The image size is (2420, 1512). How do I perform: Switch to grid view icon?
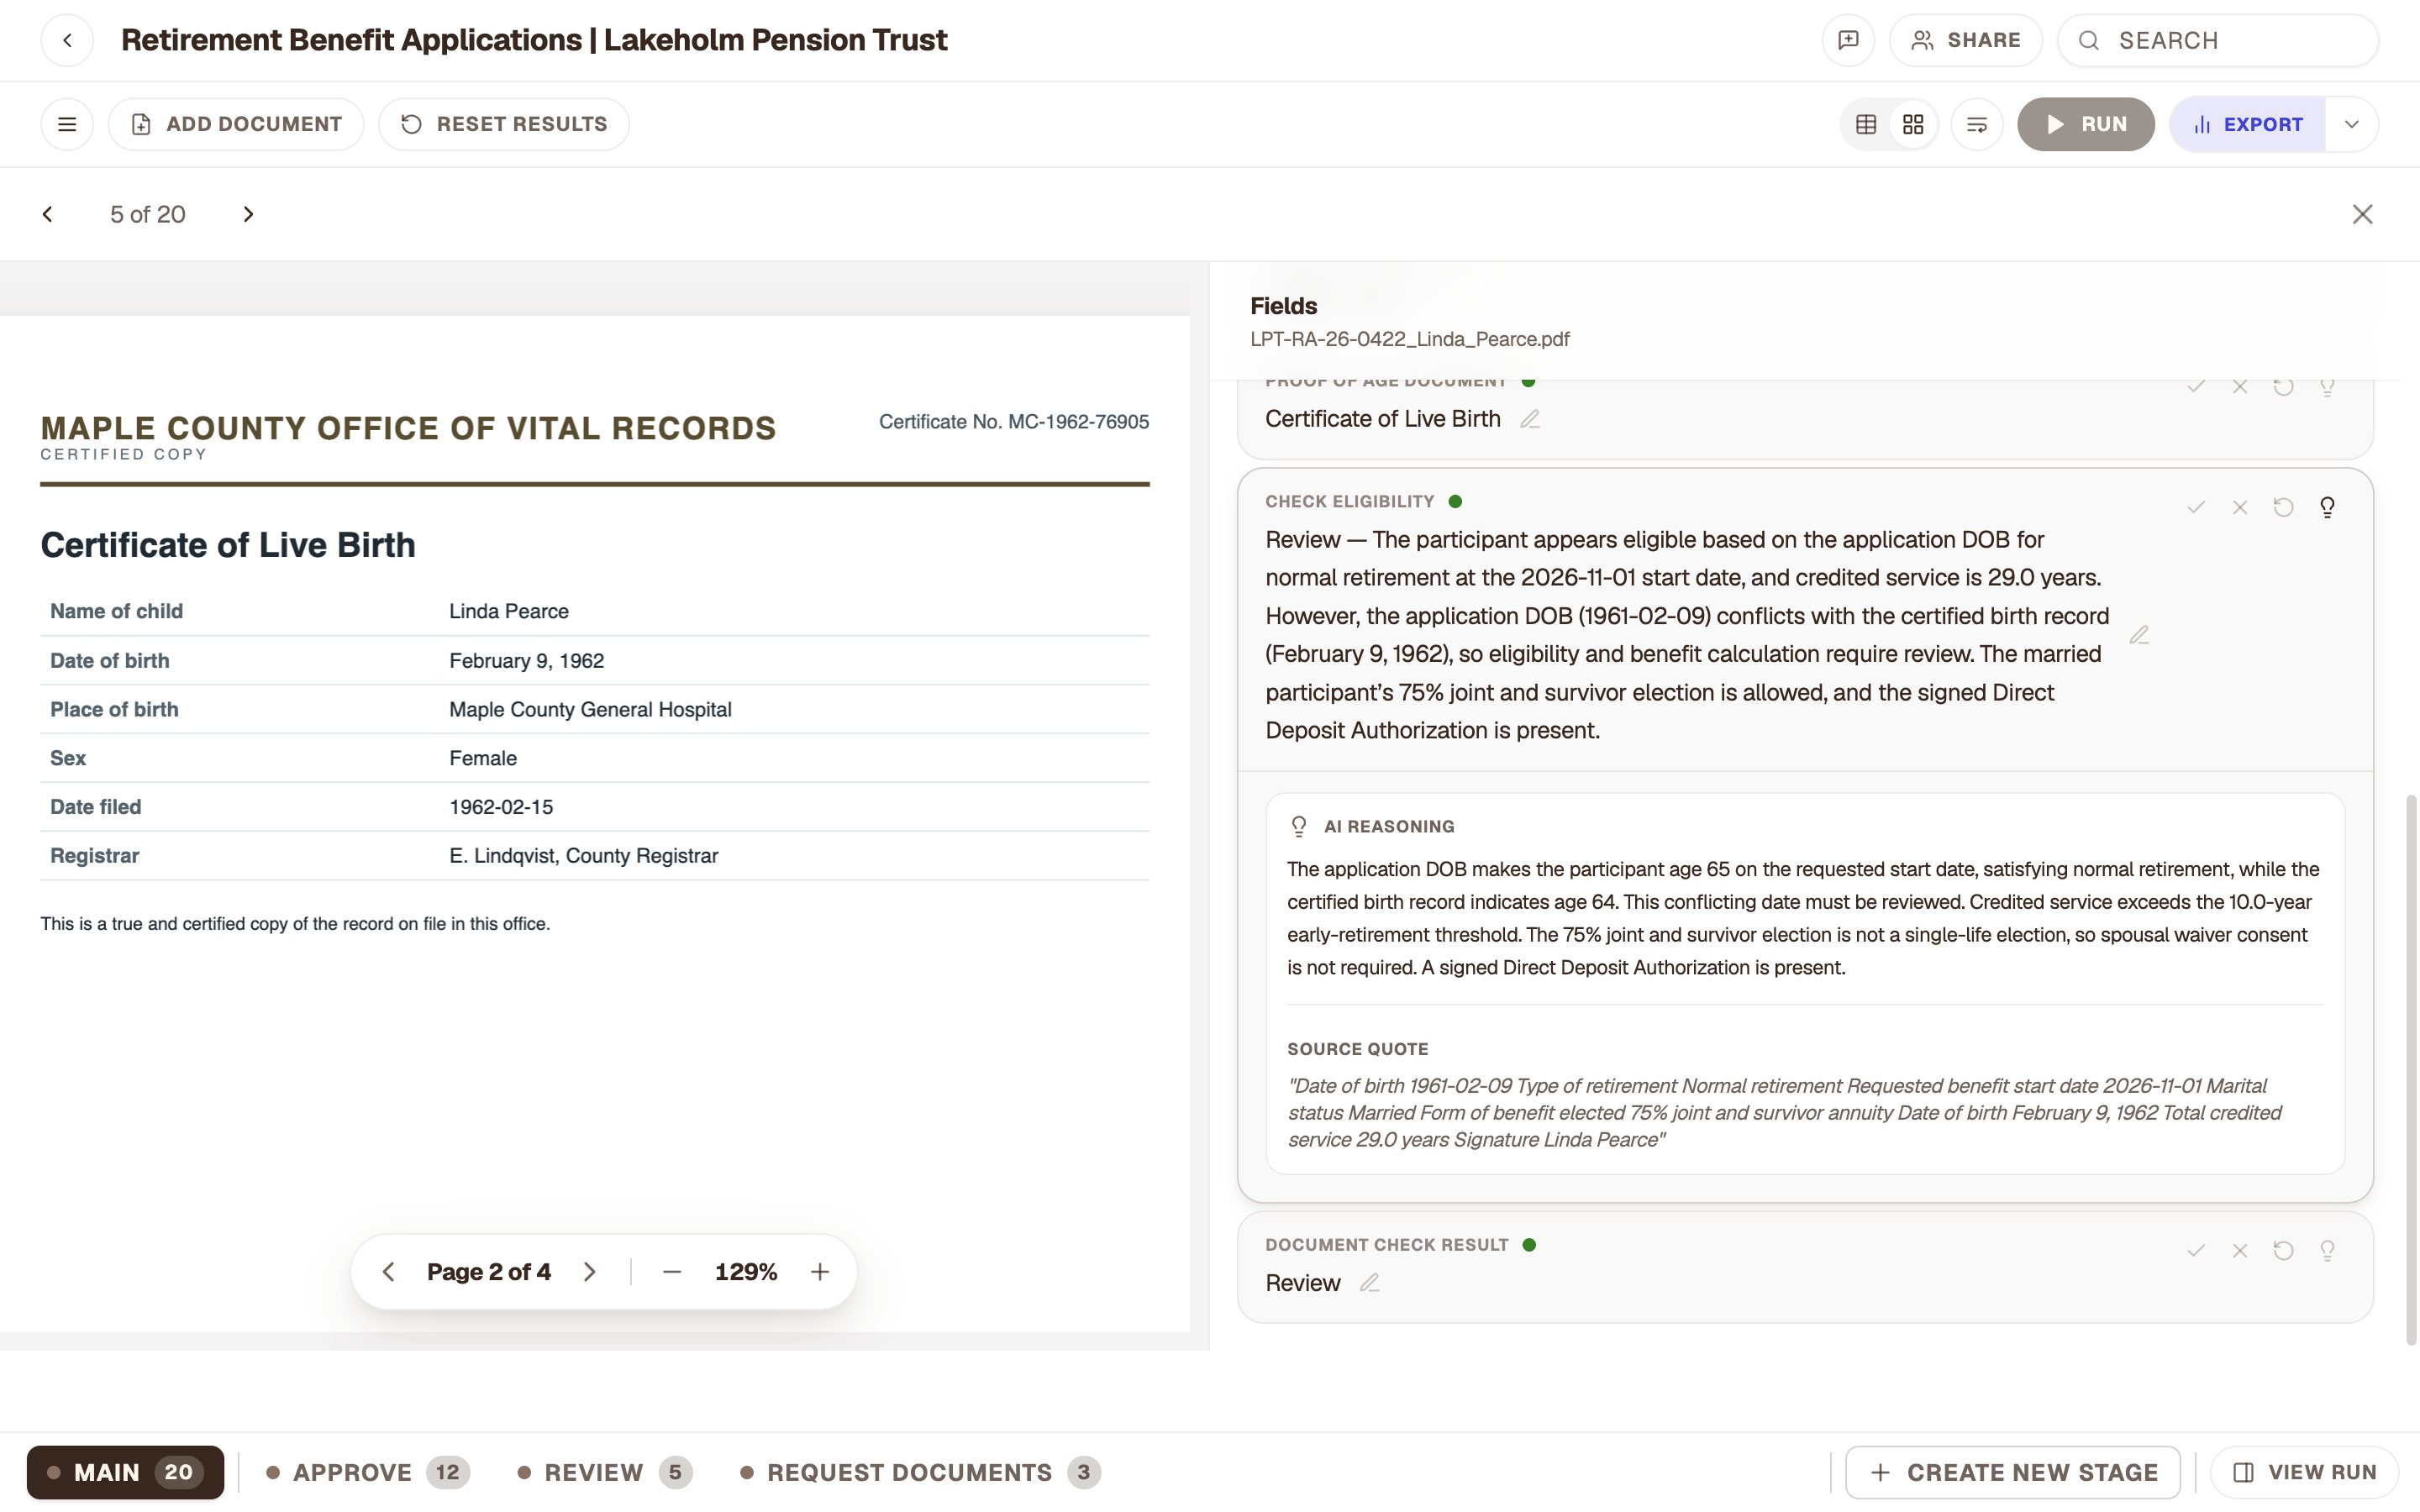pos(1913,124)
